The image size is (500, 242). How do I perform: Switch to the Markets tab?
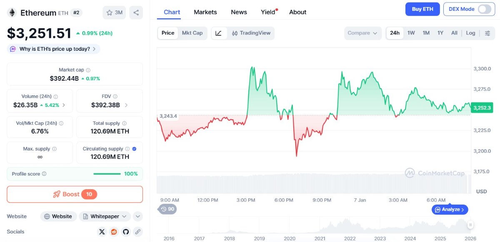pos(205,12)
